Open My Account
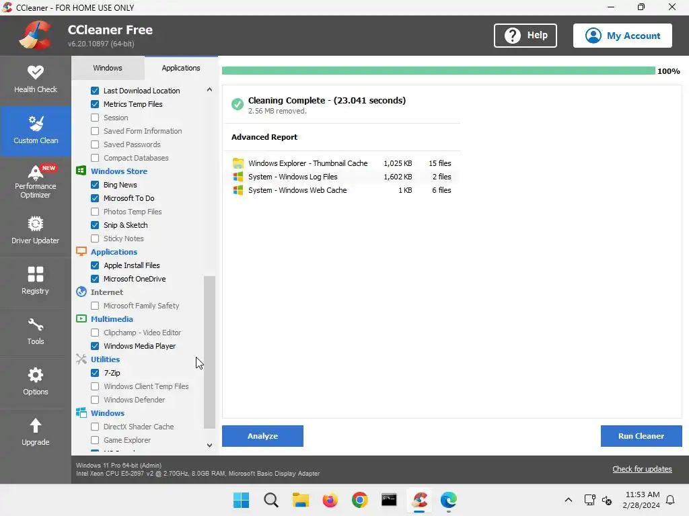 622,36
